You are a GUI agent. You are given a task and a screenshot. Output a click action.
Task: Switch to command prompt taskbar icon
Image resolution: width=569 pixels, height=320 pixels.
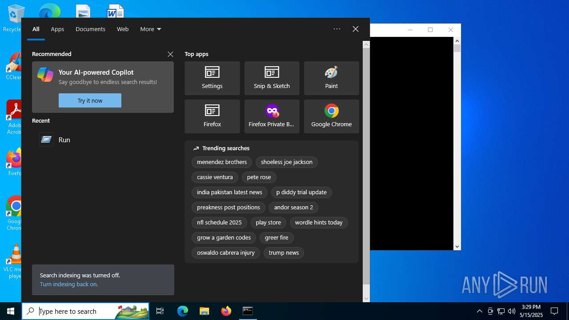[248, 311]
